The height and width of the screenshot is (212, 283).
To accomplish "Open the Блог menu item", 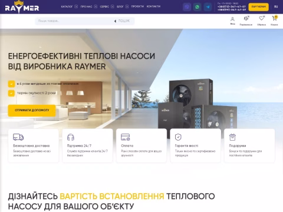I will pyautogui.click(x=120, y=6).
